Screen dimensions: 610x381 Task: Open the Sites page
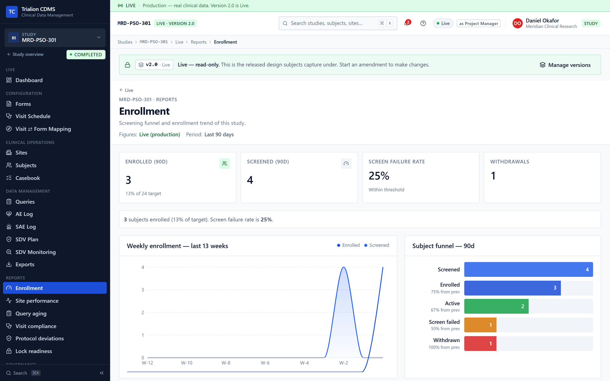[55, 153]
